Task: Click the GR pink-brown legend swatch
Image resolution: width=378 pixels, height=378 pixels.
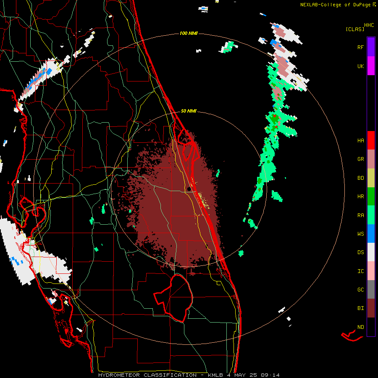Action: [371, 159]
